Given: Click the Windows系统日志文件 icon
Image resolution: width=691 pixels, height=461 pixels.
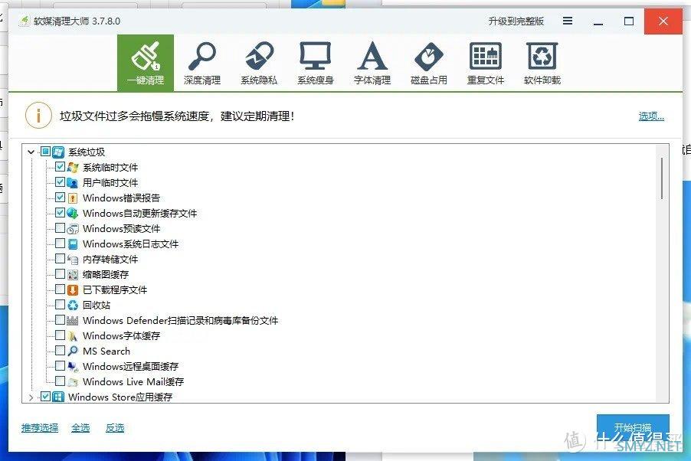Looking at the screenshot, I should tap(73, 244).
